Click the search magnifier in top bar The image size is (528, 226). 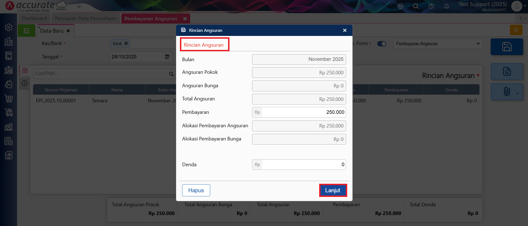415,6
